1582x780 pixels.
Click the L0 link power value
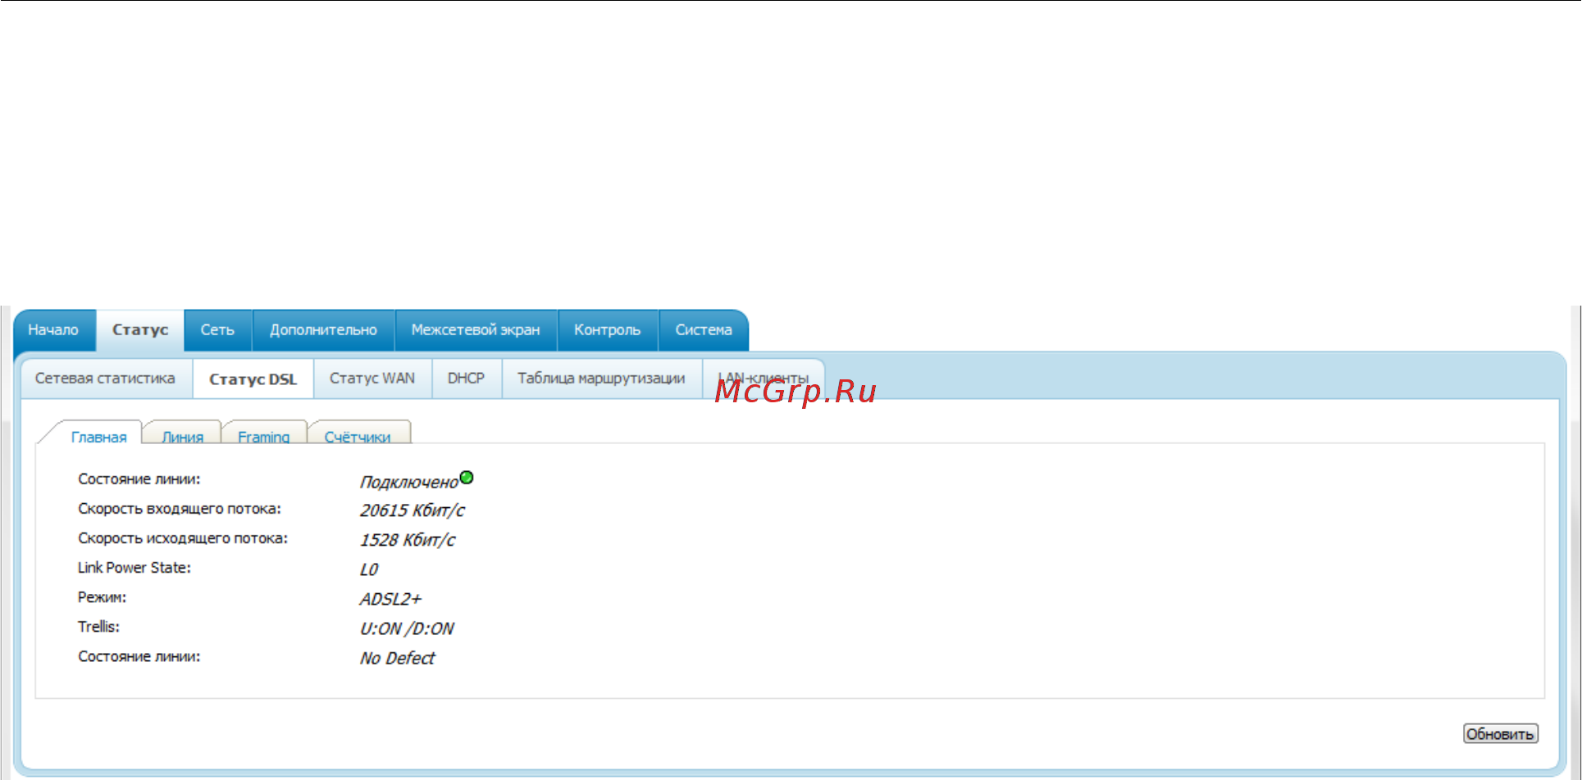(x=369, y=569)
